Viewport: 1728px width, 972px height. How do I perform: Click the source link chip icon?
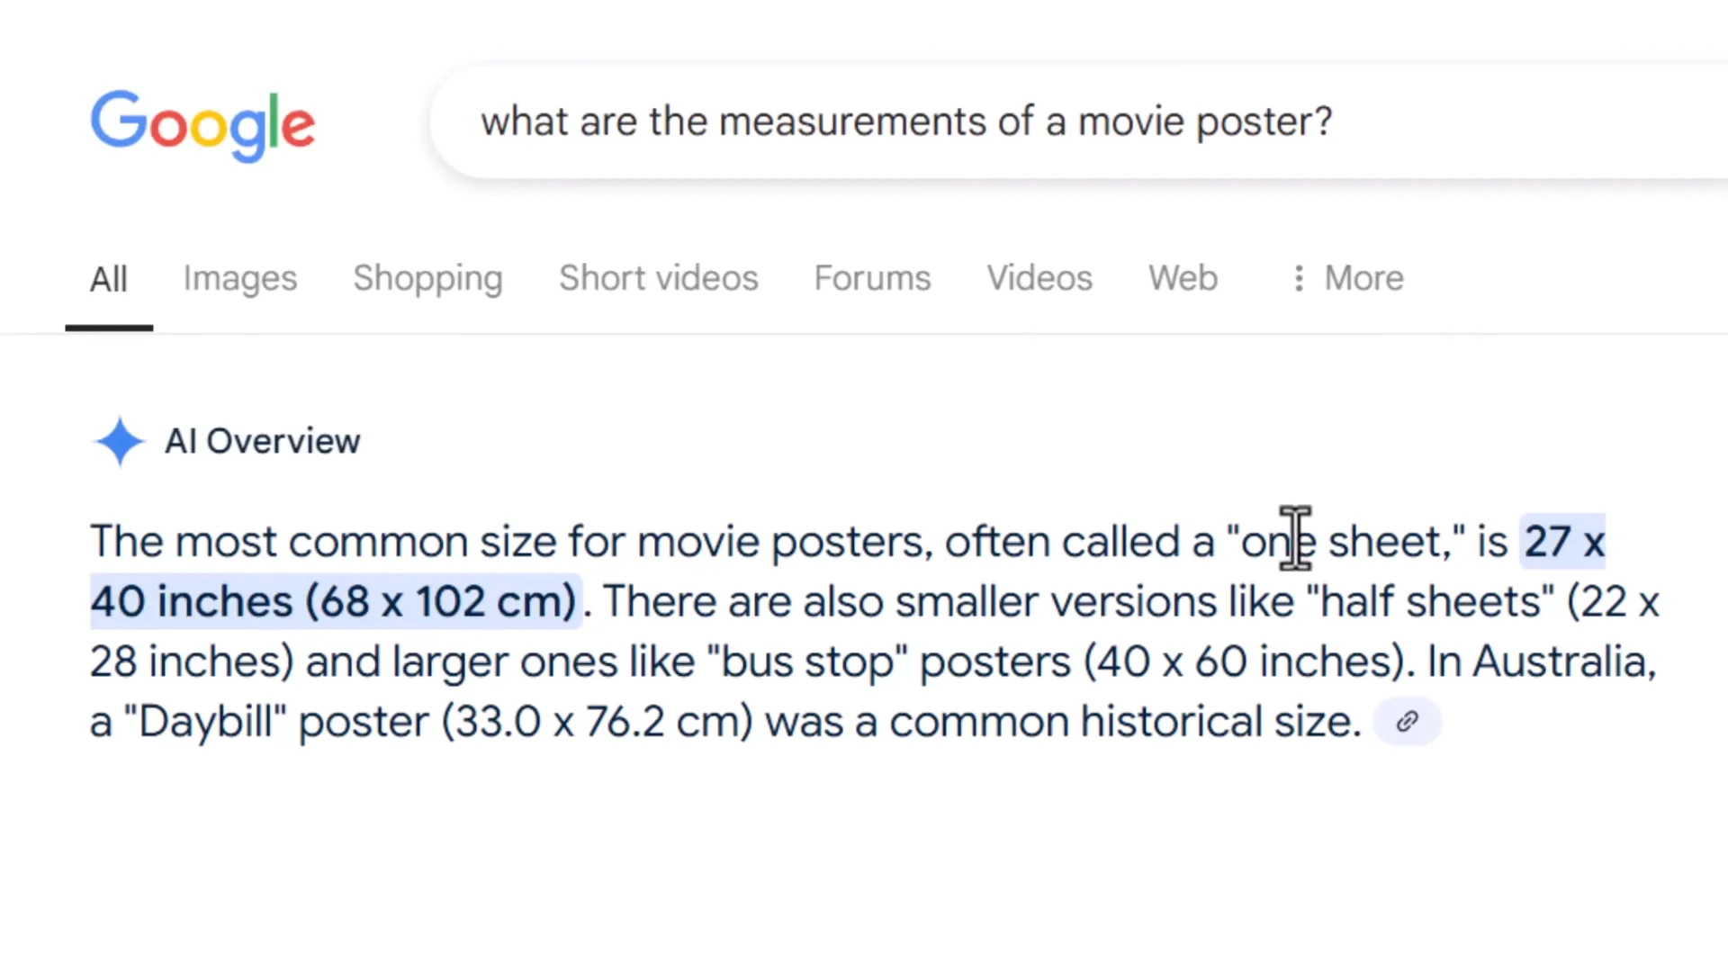(1407, 722)
